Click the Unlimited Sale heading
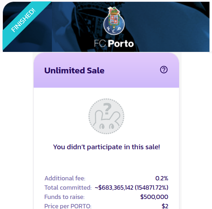 (x=74, y=71)
